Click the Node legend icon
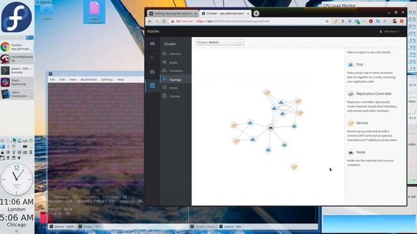 click(351, 153)
